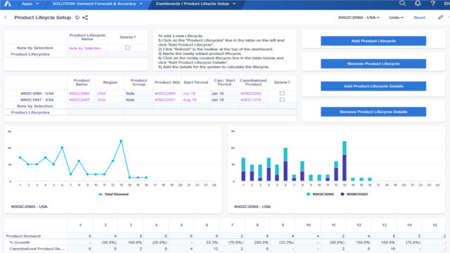The image size is (450, 253).
Task: Tick Delete checkbox for 4002C2060 - USA row
Action: tap(282, 93)
